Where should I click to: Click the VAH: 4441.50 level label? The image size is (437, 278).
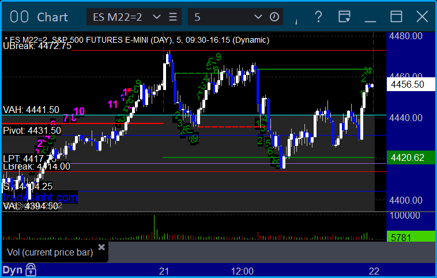(31, 110)
